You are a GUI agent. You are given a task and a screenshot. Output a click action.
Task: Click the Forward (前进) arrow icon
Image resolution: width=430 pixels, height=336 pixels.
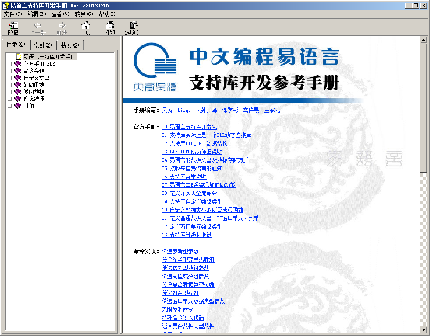pos(62,25)
